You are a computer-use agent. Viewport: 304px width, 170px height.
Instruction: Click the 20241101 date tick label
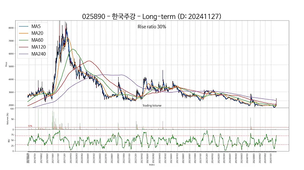coord(271,158)
